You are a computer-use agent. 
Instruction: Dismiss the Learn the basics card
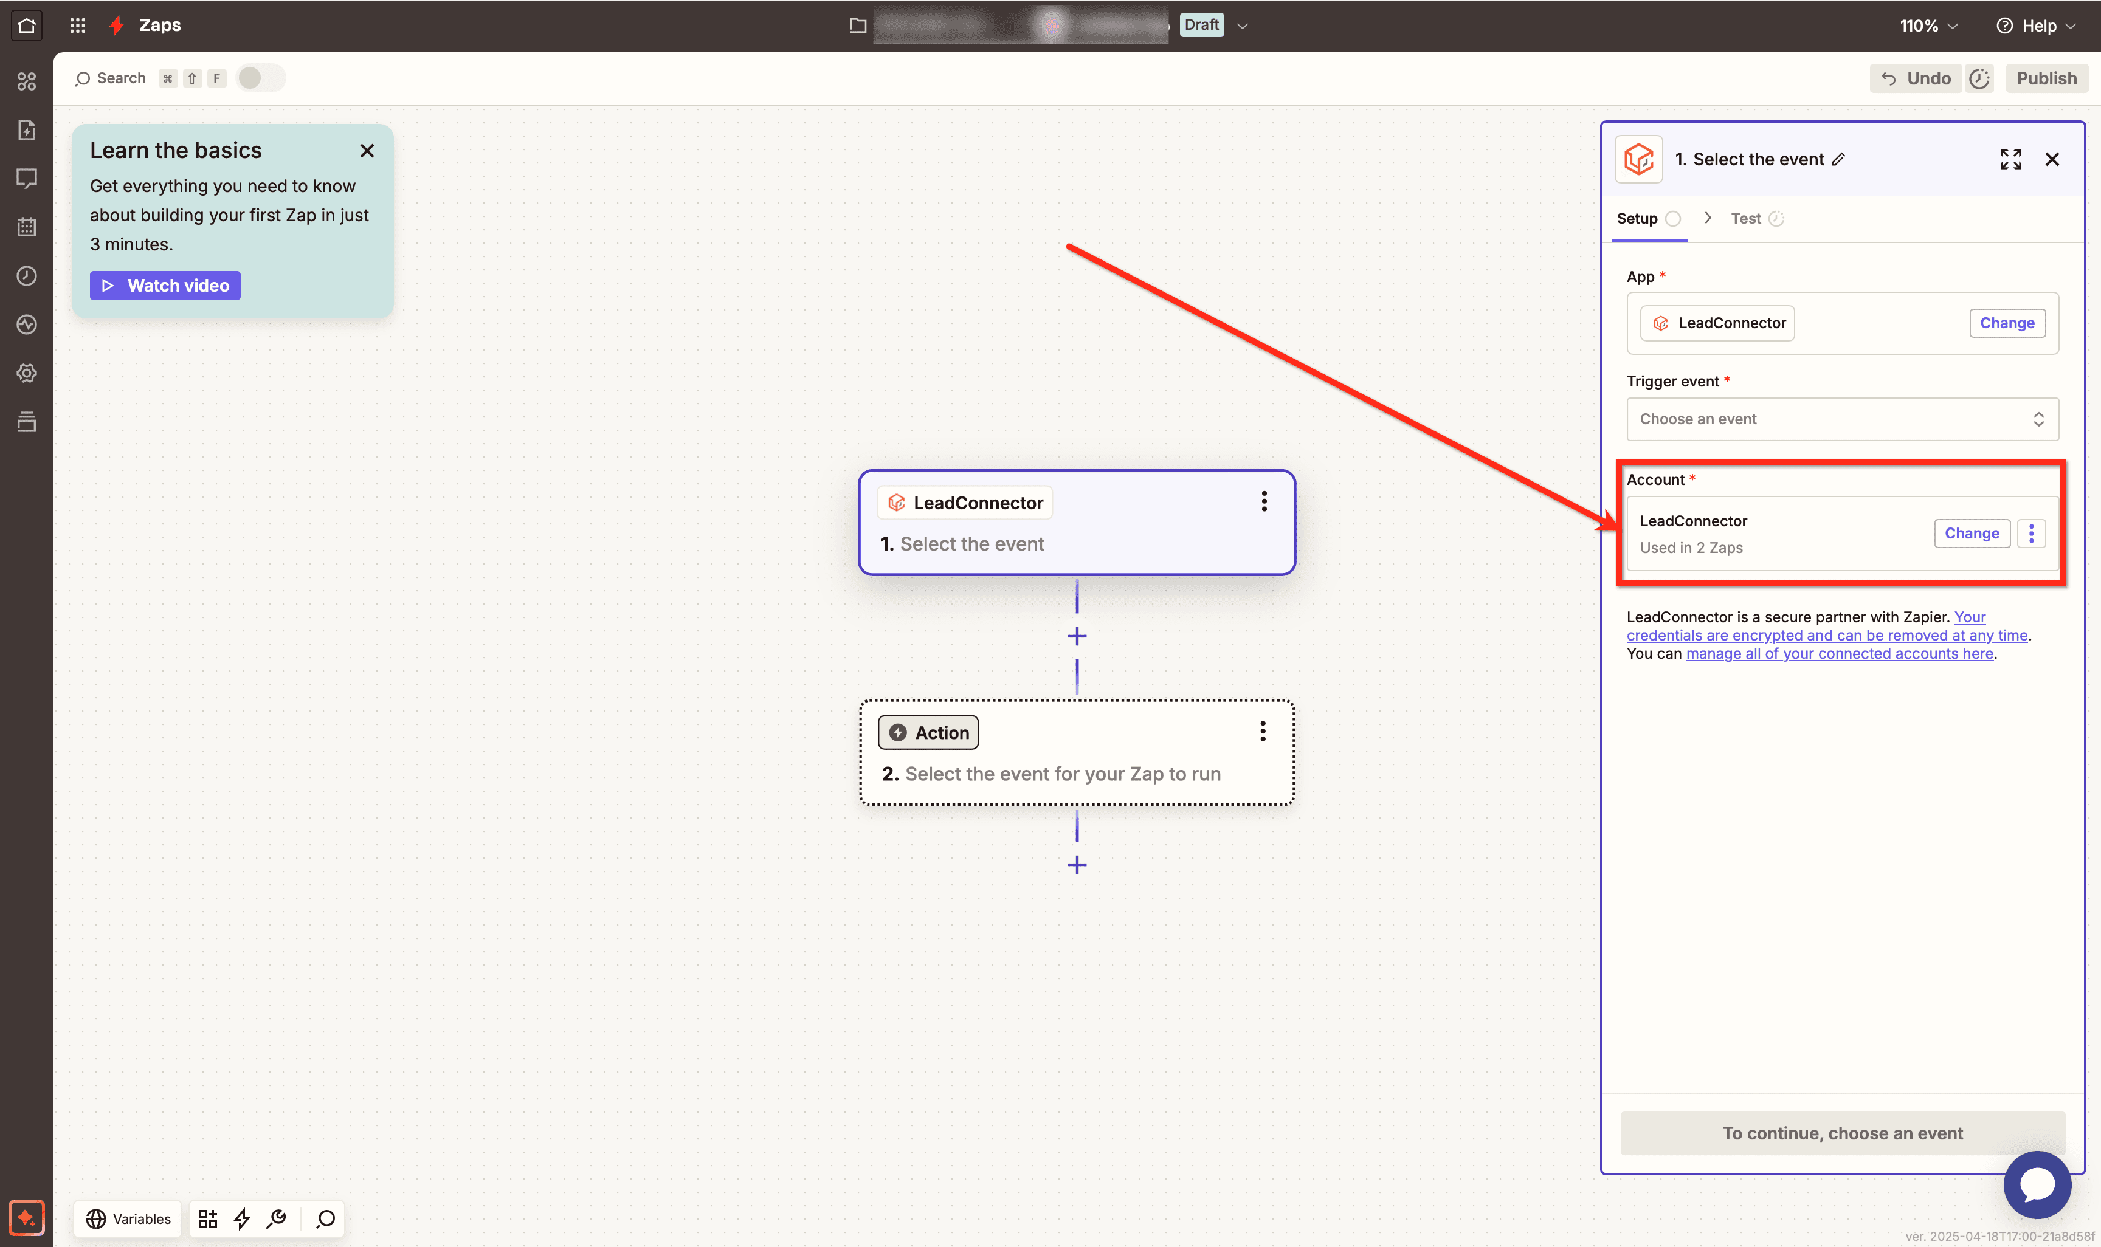[x=367, y=151]
